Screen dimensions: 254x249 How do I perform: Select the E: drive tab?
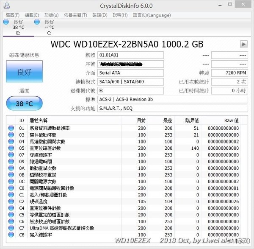coord(18,27)
